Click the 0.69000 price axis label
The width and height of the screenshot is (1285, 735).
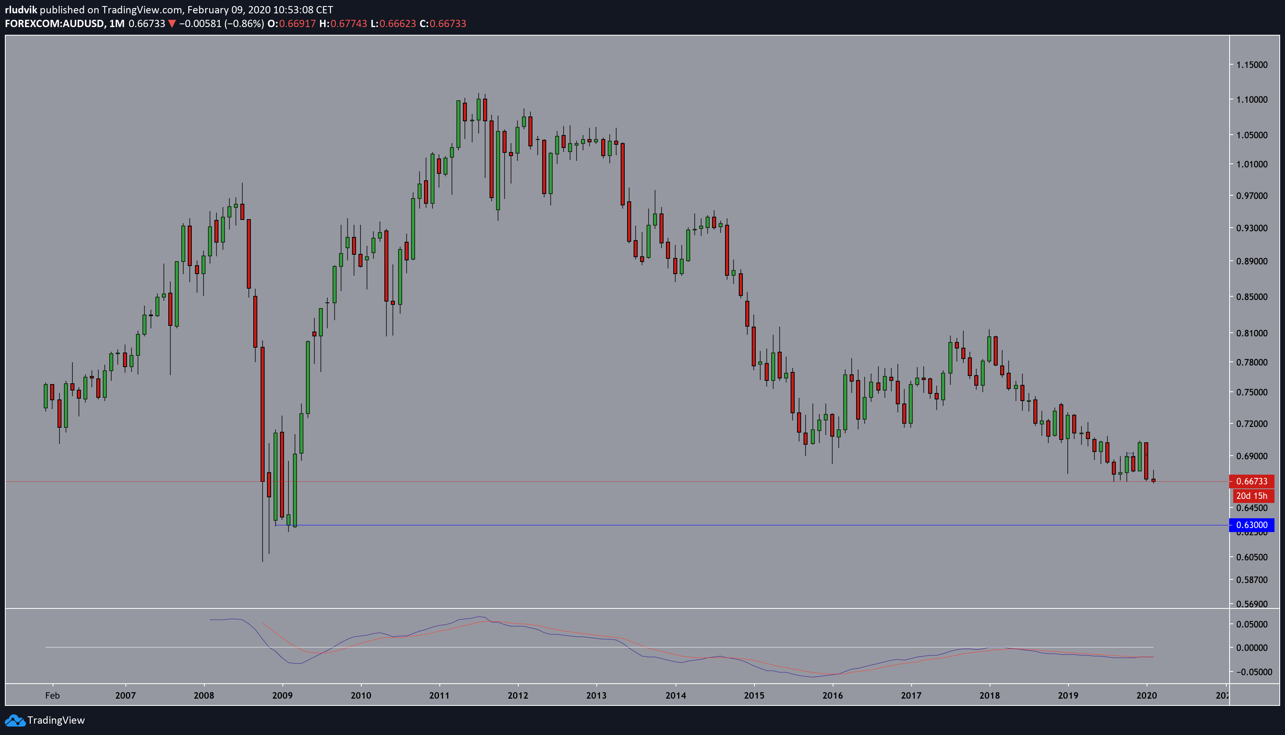[1252, 456]
